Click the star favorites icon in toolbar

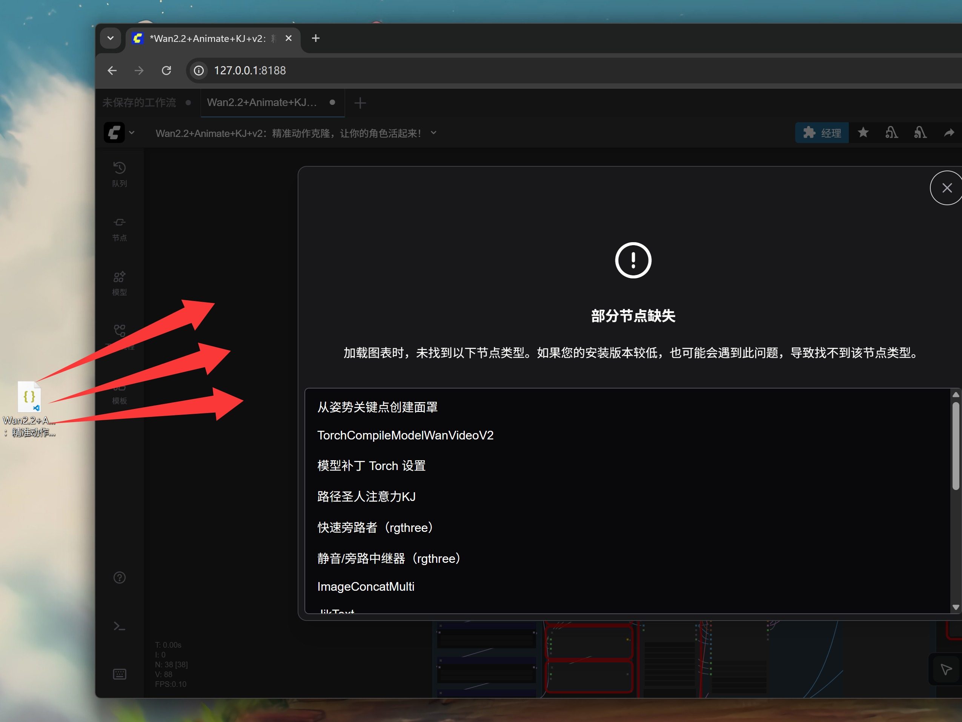click(863, 133)
